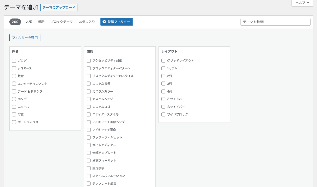This screenshot has width=317, height=187.
Task: Show the お気に入り themes tab
Action: coord(87,22)
